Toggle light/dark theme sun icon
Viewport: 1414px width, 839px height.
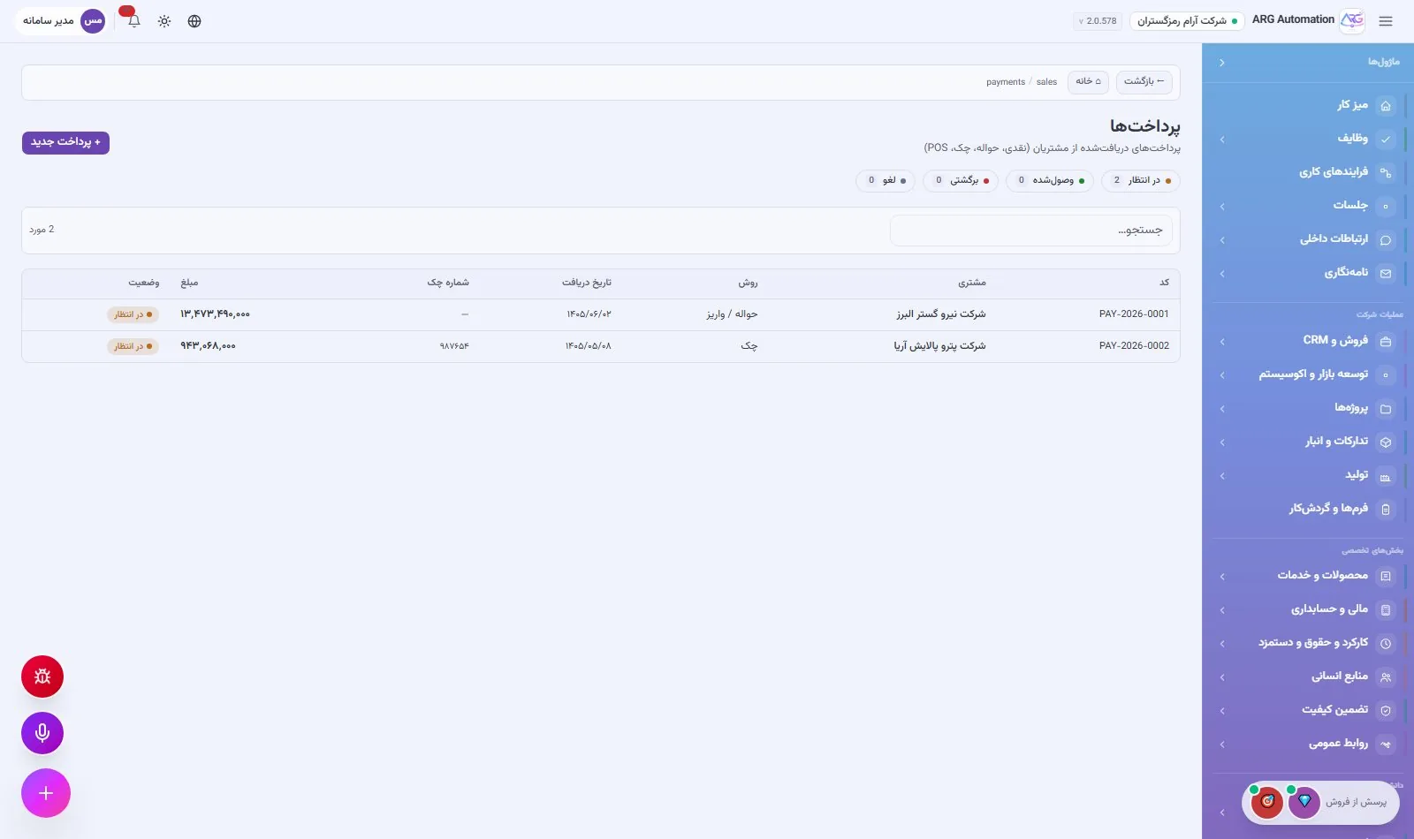[x=164, y=21]
